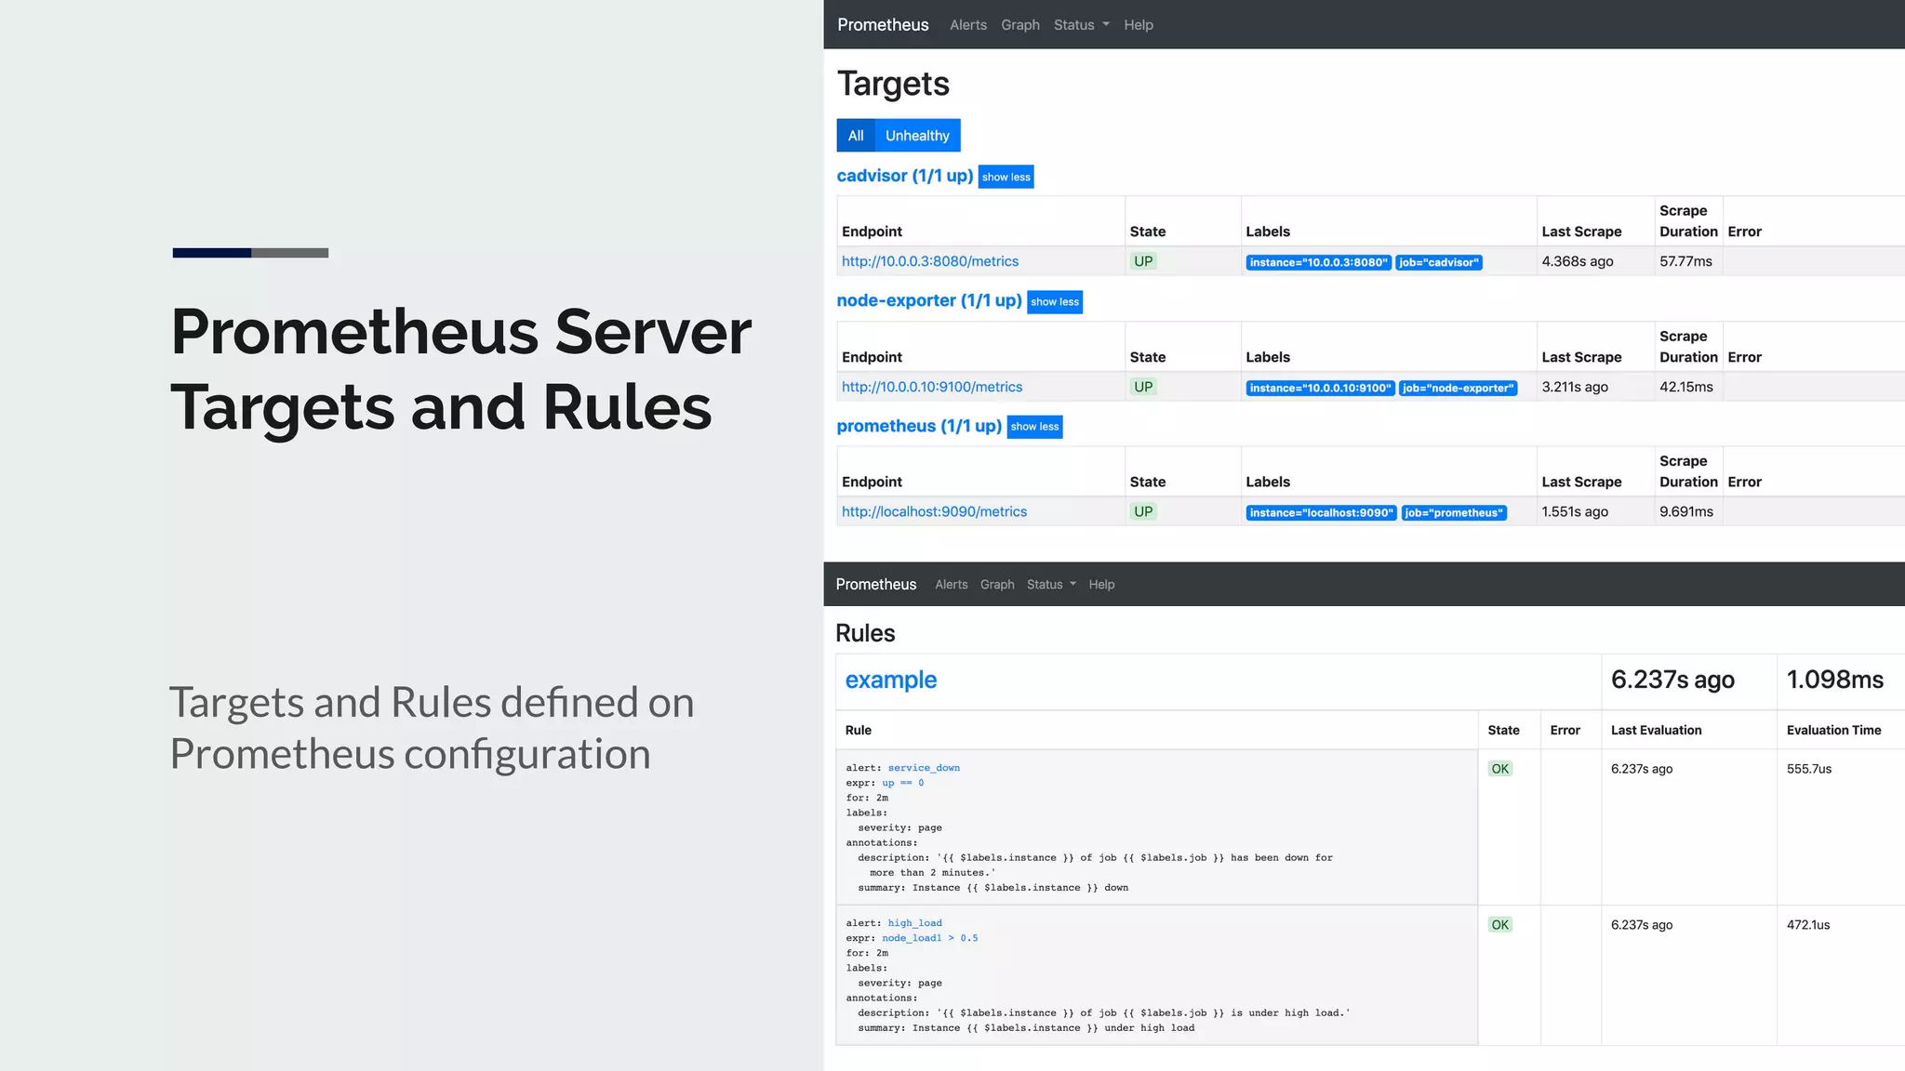Viewport: 1905px width, 1071px height.
Task: Open the example rule group link
Action: (x=891, y=680)
